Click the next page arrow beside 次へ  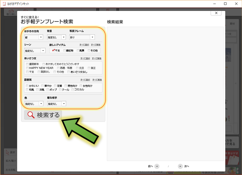pos(180,166)
